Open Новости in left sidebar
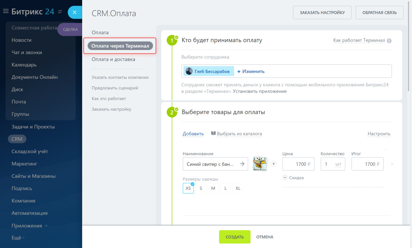The height and width of the screenshot is (248, 412). 22,40
